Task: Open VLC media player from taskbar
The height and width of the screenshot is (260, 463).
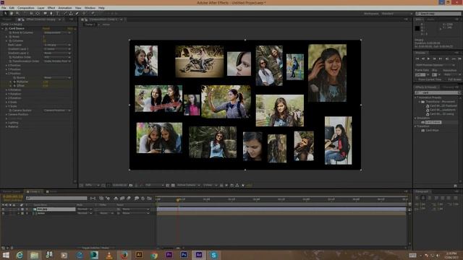Action: 109,254
